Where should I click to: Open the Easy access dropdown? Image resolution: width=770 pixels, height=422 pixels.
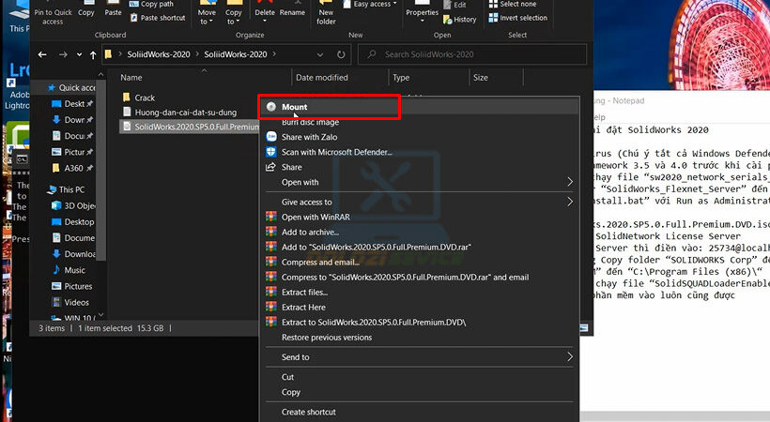[374, 5]
